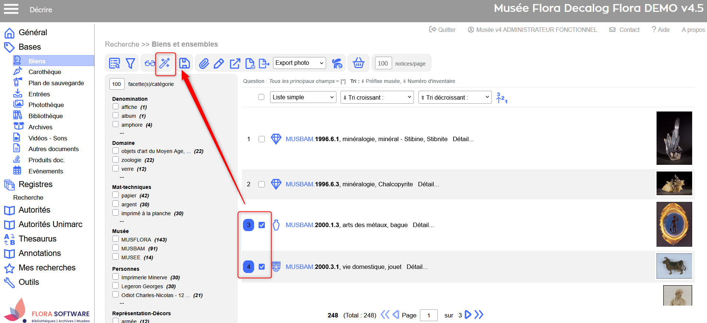Screen dimensions: 707x323
Task: Click the floppy disk save icon
Action: click(184, 63)
